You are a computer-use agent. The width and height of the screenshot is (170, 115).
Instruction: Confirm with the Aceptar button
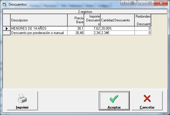click(114, 101)
